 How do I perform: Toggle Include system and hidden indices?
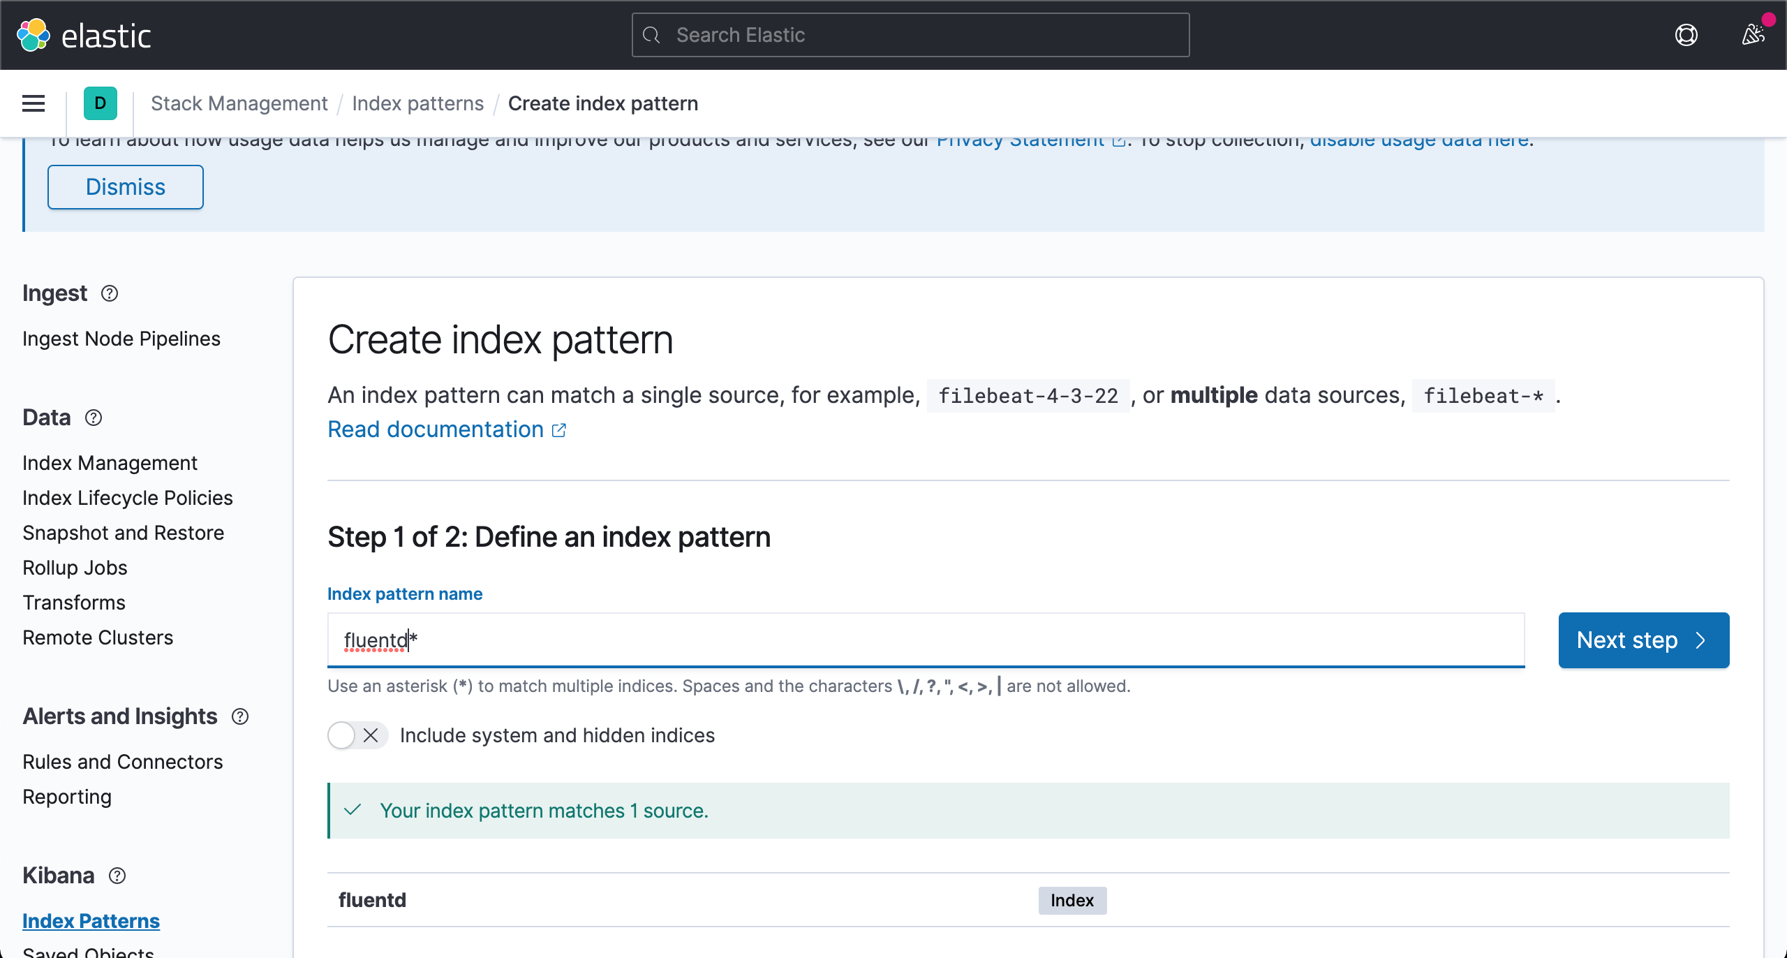click(x=357, y=735)
